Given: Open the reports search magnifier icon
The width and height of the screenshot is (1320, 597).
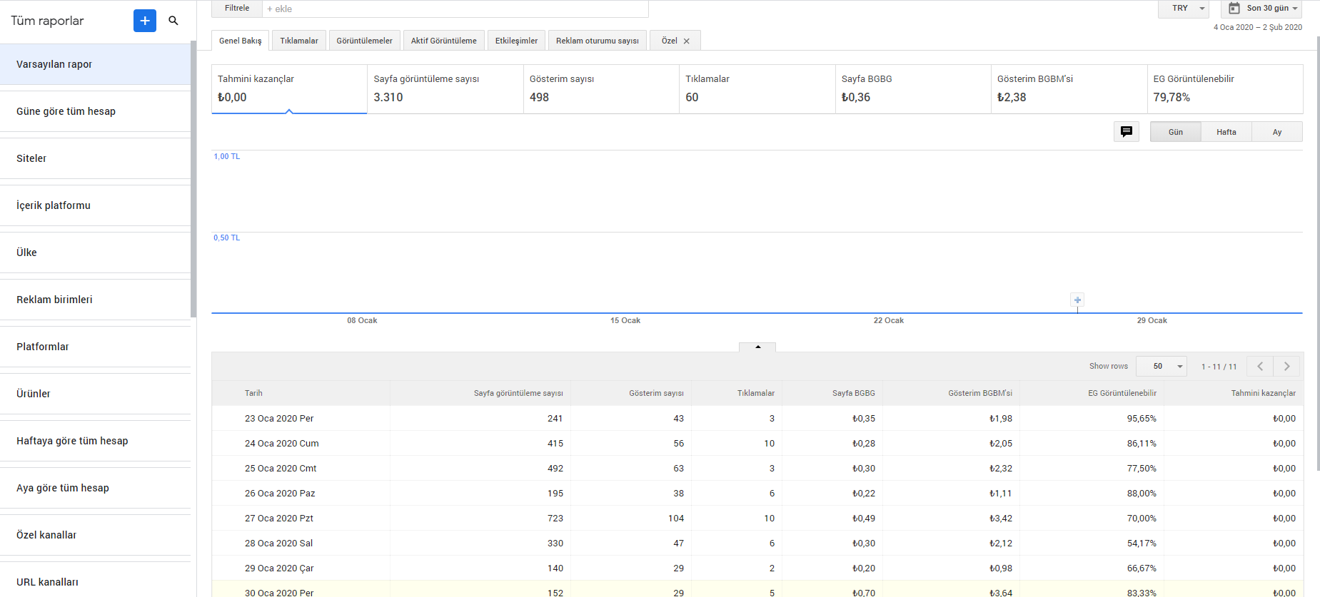Looking at the screenshot, I should (x=173, y=21).
